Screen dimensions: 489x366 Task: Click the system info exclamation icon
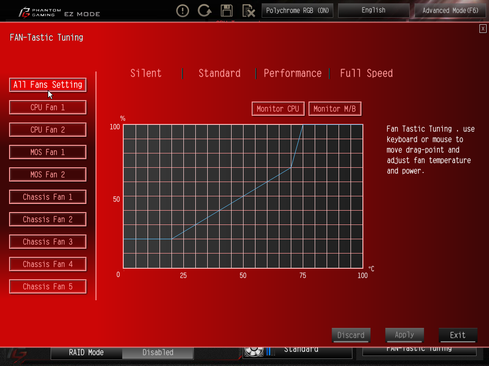(x=182, y=10)
